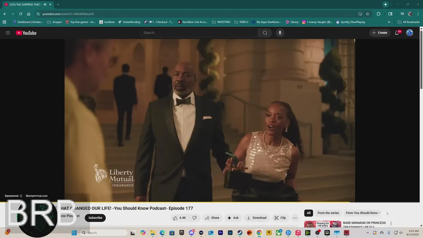This screenshot has height=238, width=423.
Task: Visit the libertymutual.com sponsor link
Action: [36, 196]
